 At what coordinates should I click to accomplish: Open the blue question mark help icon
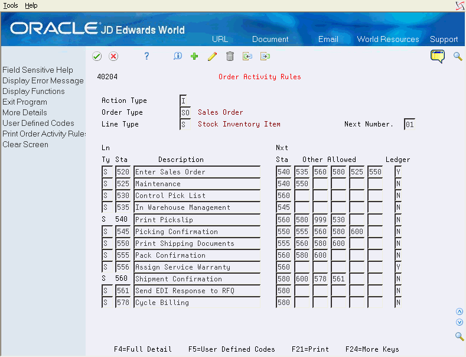click(x=146, y=56)
